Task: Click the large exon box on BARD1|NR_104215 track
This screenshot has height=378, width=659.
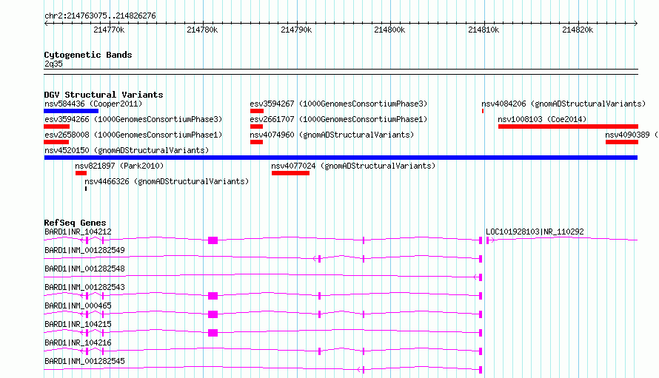Action: [x=213, y=333]
